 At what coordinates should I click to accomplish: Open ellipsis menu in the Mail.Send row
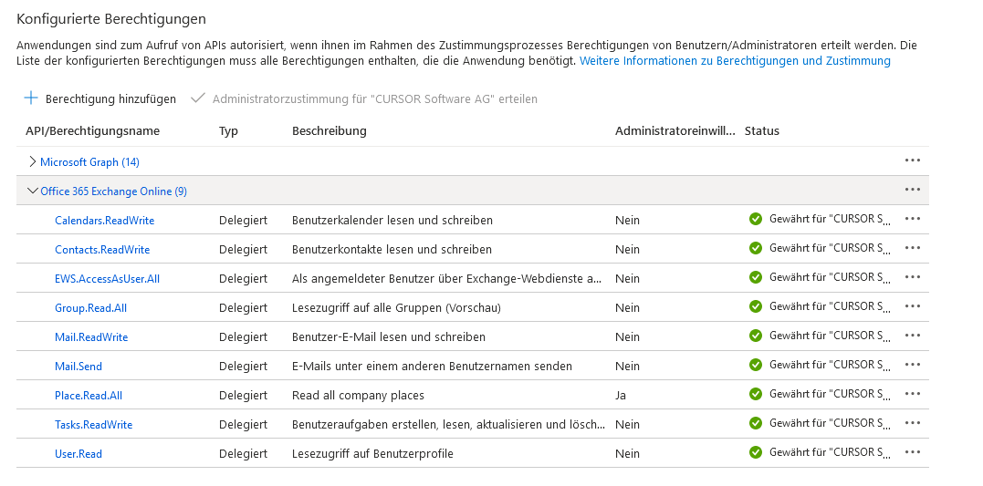(912, 365)
